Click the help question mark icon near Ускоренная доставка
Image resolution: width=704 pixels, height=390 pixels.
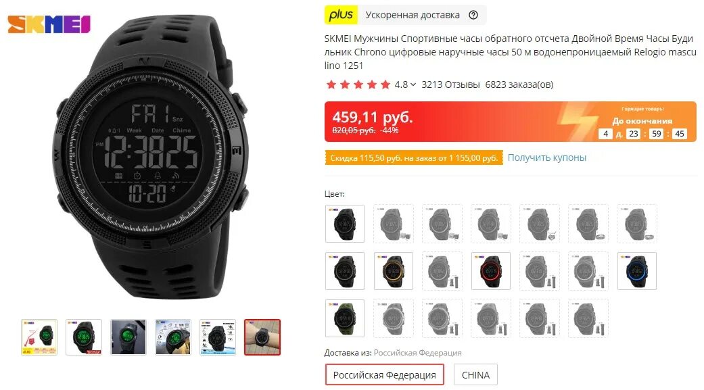pos(473,15)
